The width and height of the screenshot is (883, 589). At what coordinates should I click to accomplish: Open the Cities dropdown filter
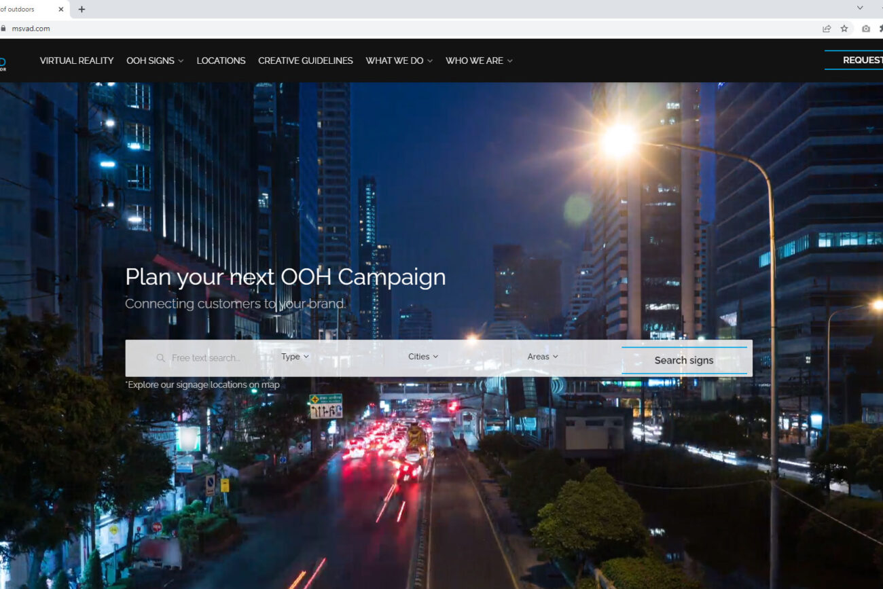coord(423,357)
